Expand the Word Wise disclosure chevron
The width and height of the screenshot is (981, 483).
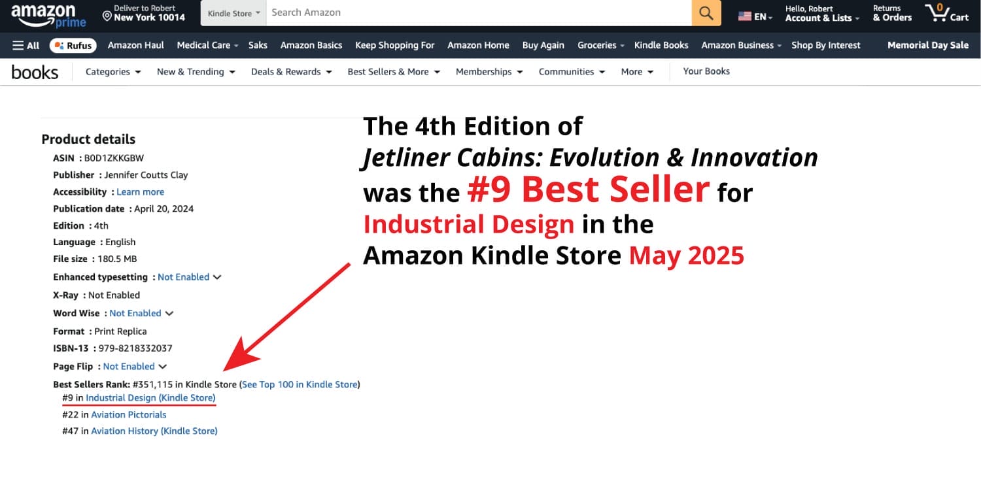[x=169, y=313]
